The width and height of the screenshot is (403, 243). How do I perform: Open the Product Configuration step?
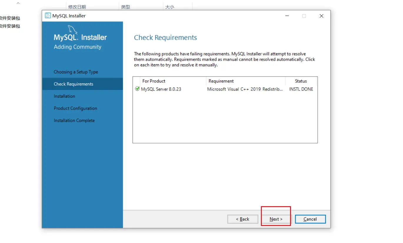pos(75,108)
